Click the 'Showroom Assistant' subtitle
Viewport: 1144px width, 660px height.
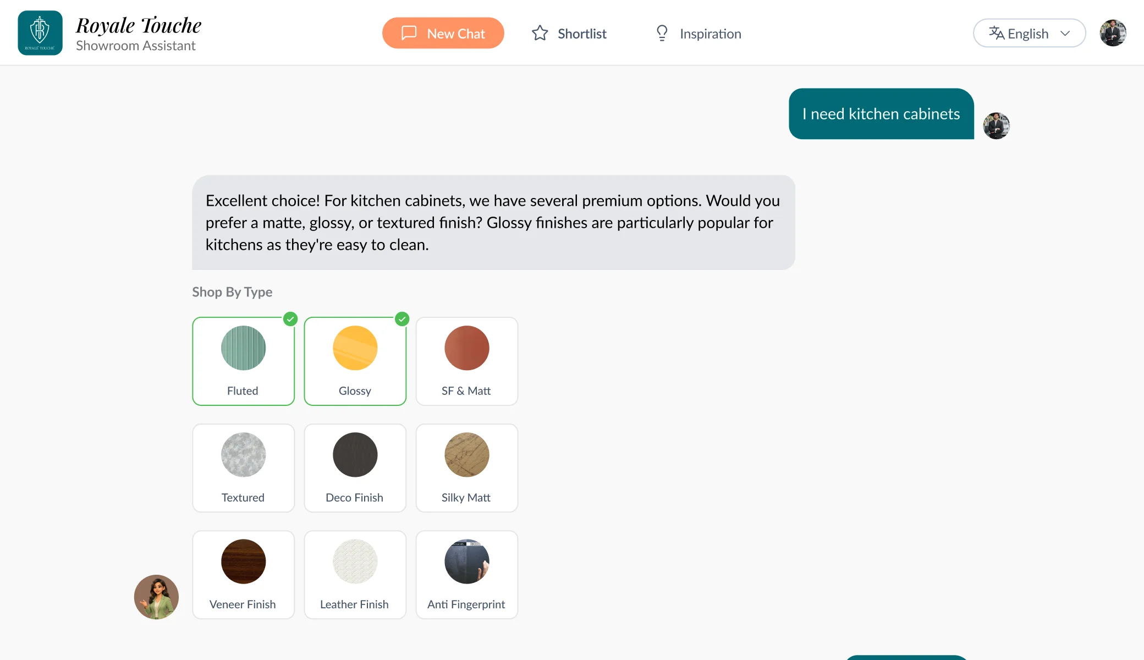coord(136,46)
